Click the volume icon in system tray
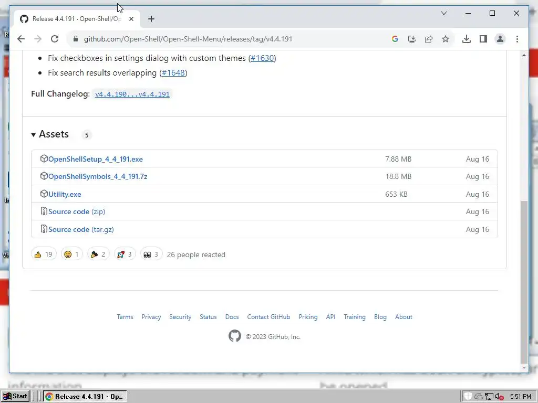 [499, 397]
